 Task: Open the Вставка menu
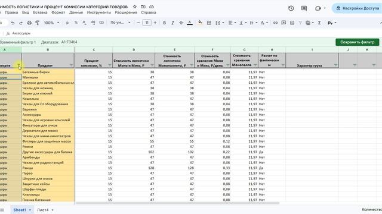click(x=40, y=12)
